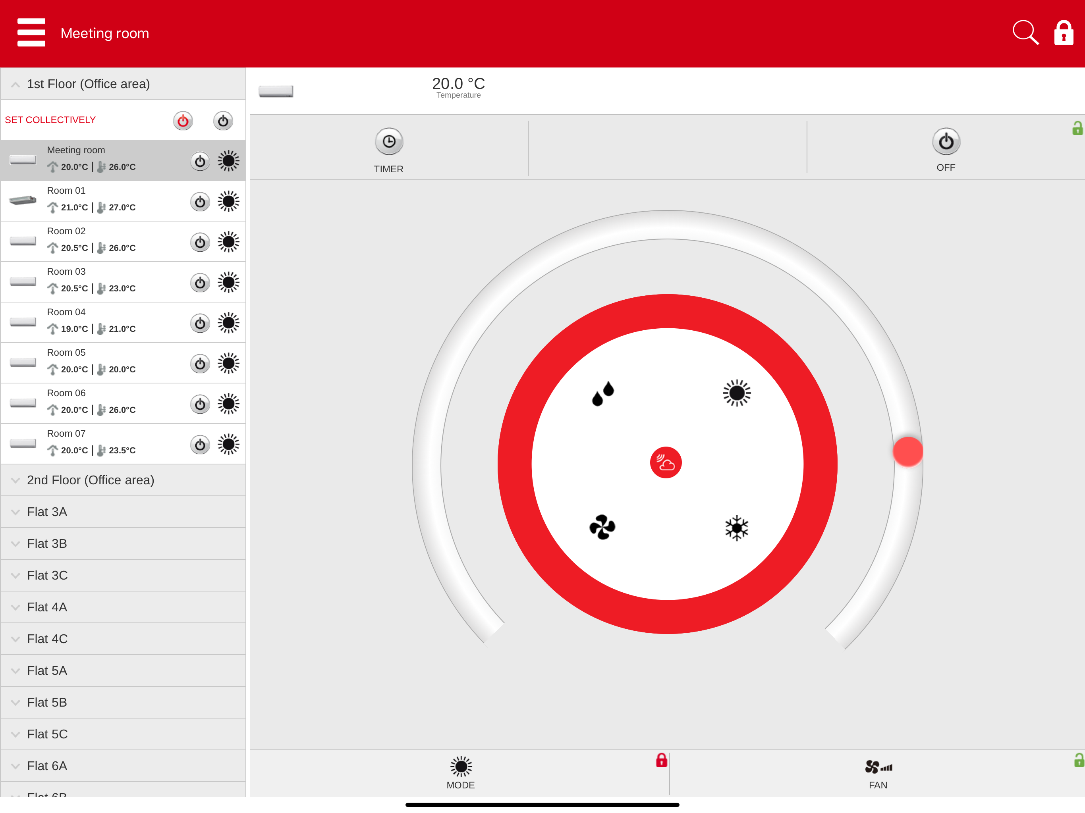Image resolution: width=1085 pixels, height=813 pixels.
Task: Click Room 01 cassette unit thumbnail
Action: pos(23,200)
